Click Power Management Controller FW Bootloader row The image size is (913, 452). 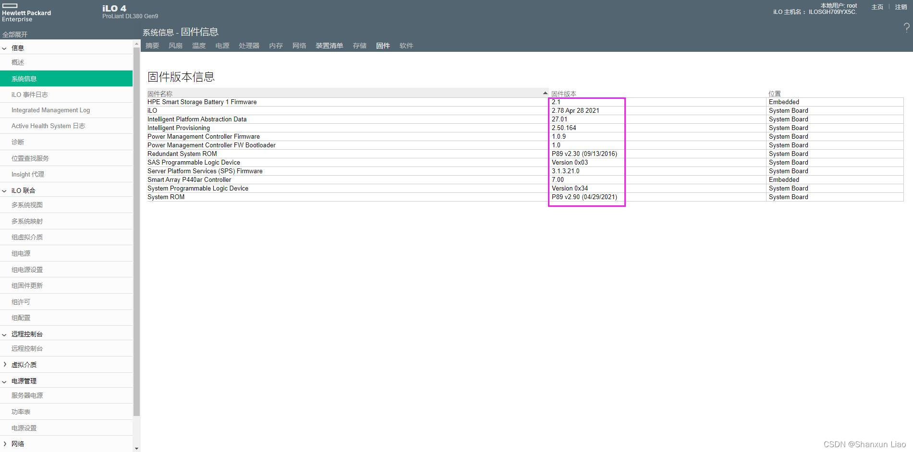click(525, 145)
